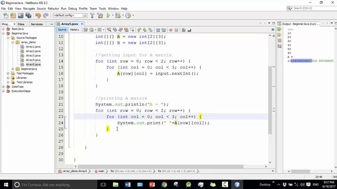
Task: Click the Save All toolbar icon
Action: pos(28,15)
